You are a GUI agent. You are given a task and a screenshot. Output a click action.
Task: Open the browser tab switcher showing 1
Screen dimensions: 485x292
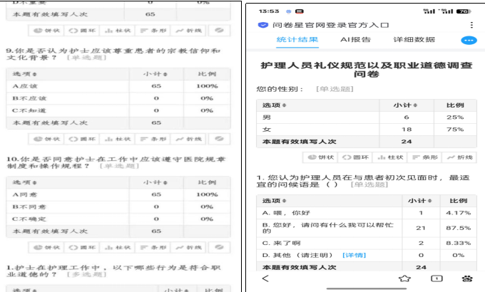point(436,278)
